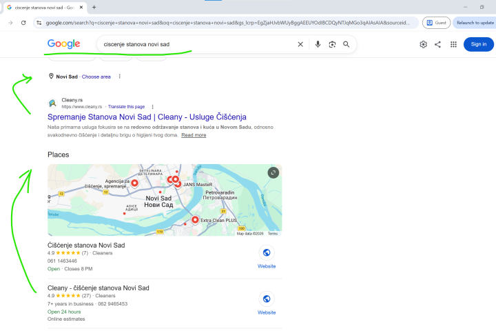This screenshot has width=496, height=331.
Task: Open Čišćenje stanova Novi Sad listing
Action: pyautogui.click(x=86, y=245)
